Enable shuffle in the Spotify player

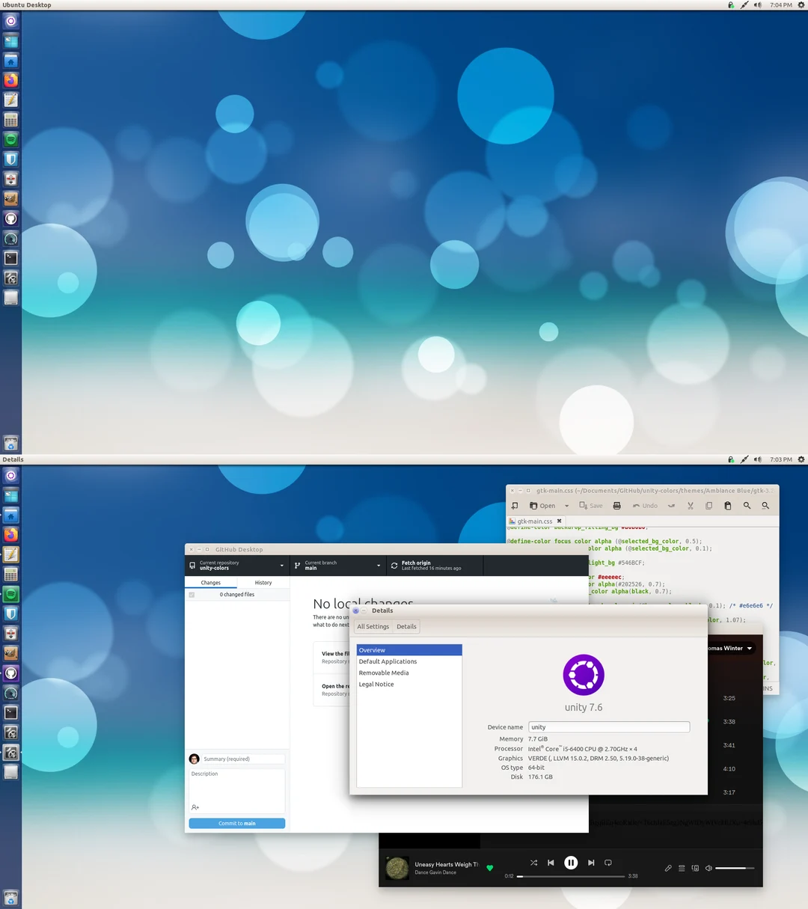pyautogui.click(x=533, y=863)
